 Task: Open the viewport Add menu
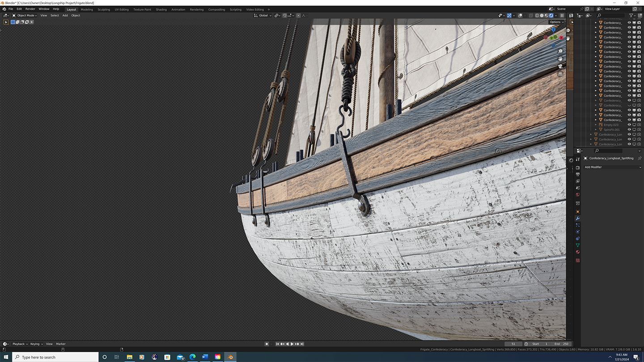tap(65, 15)
